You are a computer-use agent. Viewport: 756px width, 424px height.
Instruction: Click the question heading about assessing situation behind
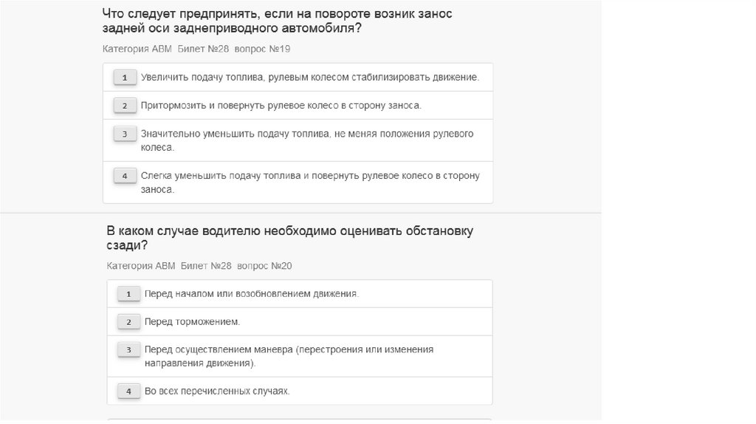point(290,238)
